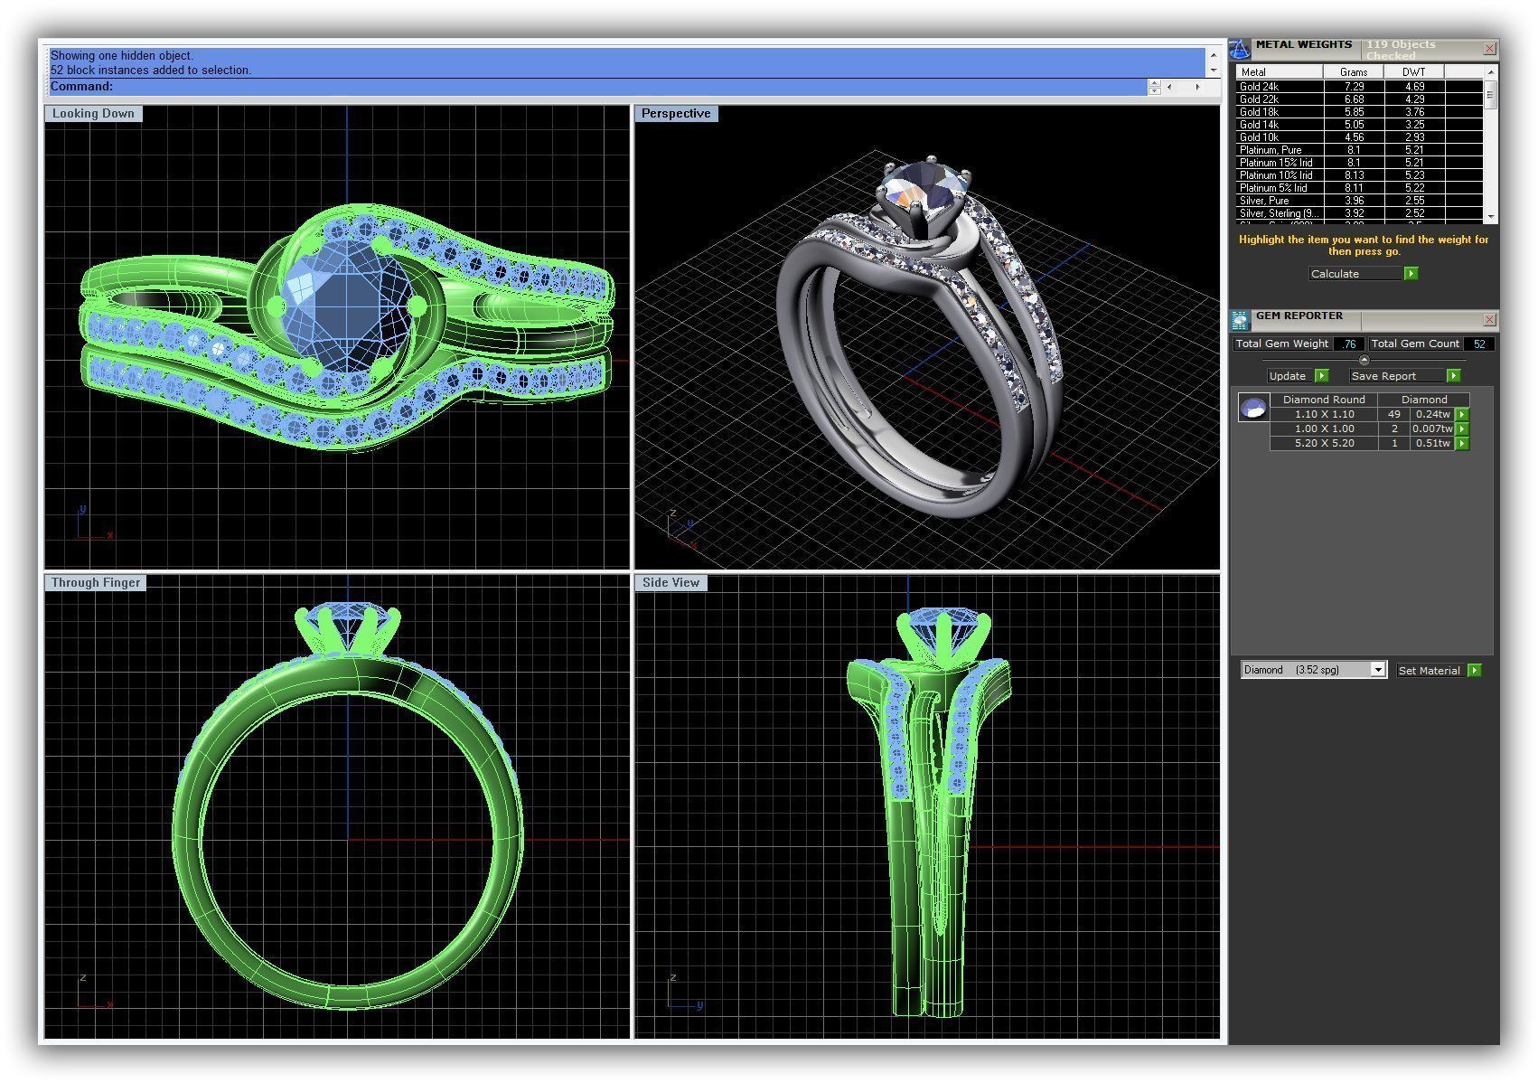Select the Looking Down viewport label
The height and width of the screenshot is (1083, 1538).
click(x=93, y=113)
